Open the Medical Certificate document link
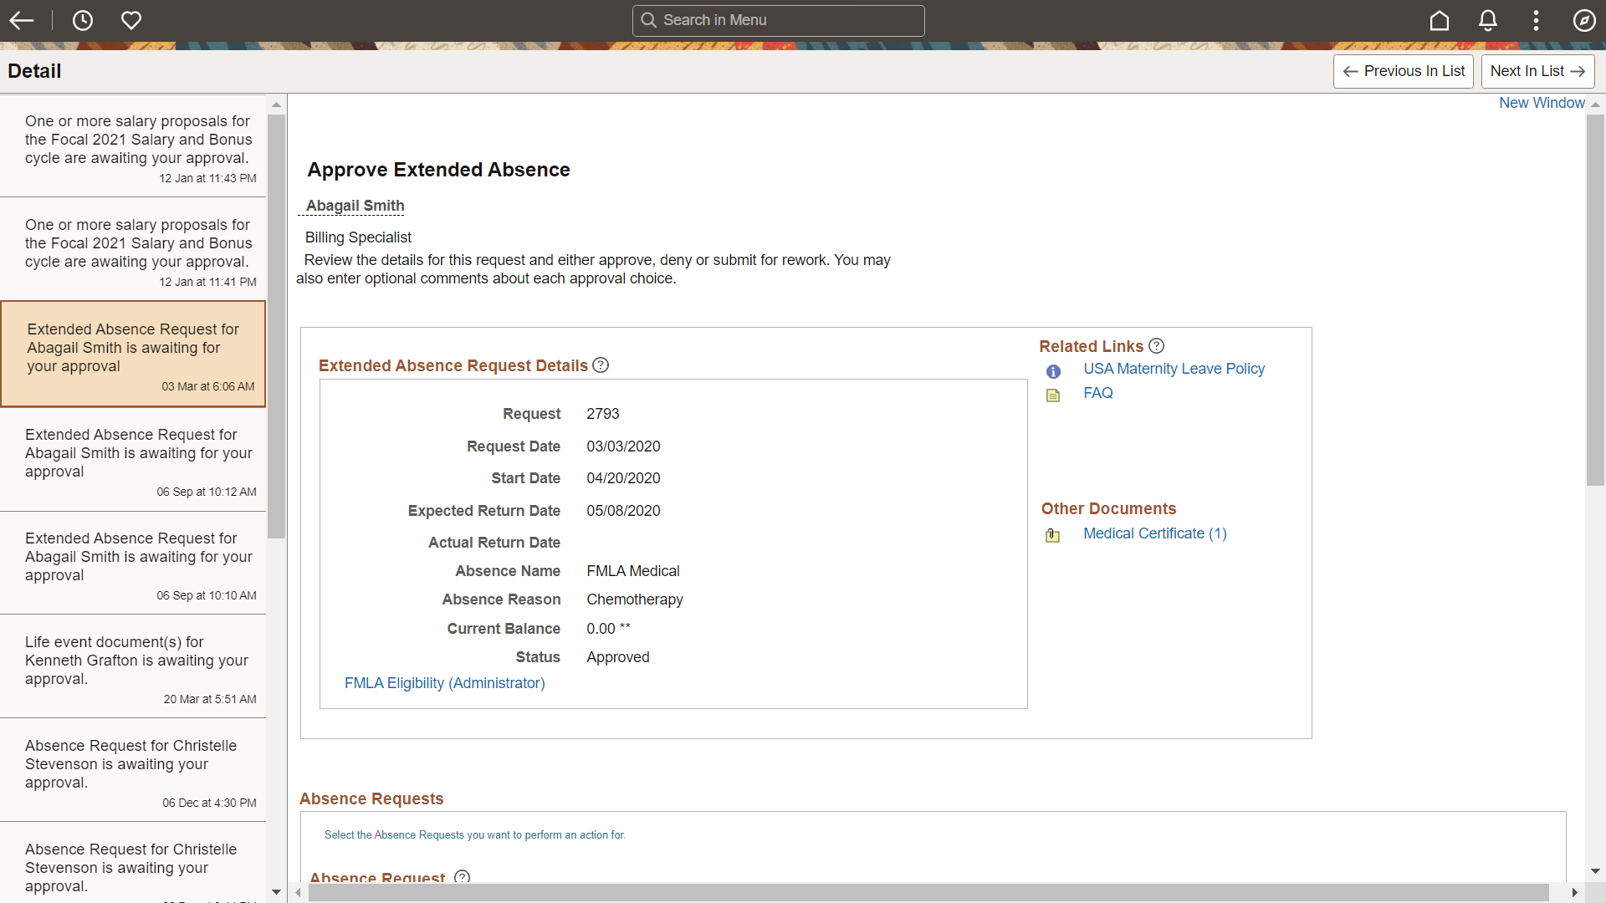The height and width of the screenshot is (903, 1606). click(1153, 533)
